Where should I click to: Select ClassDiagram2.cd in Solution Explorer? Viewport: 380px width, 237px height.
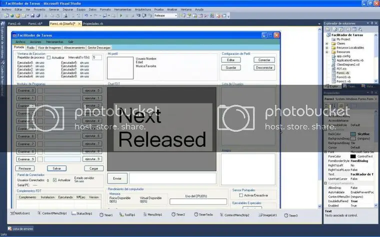(x=348, y=64)
